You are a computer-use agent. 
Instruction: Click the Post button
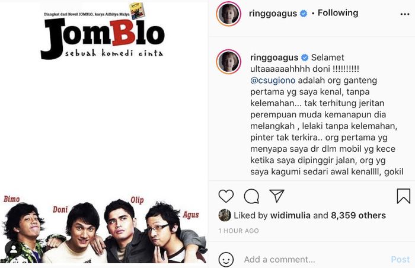[x=400, y=260]
